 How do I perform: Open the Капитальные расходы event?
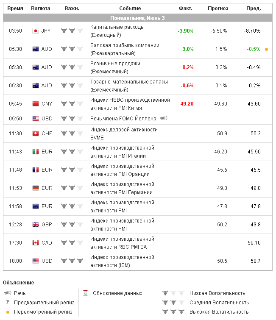[x=117, y=27]
